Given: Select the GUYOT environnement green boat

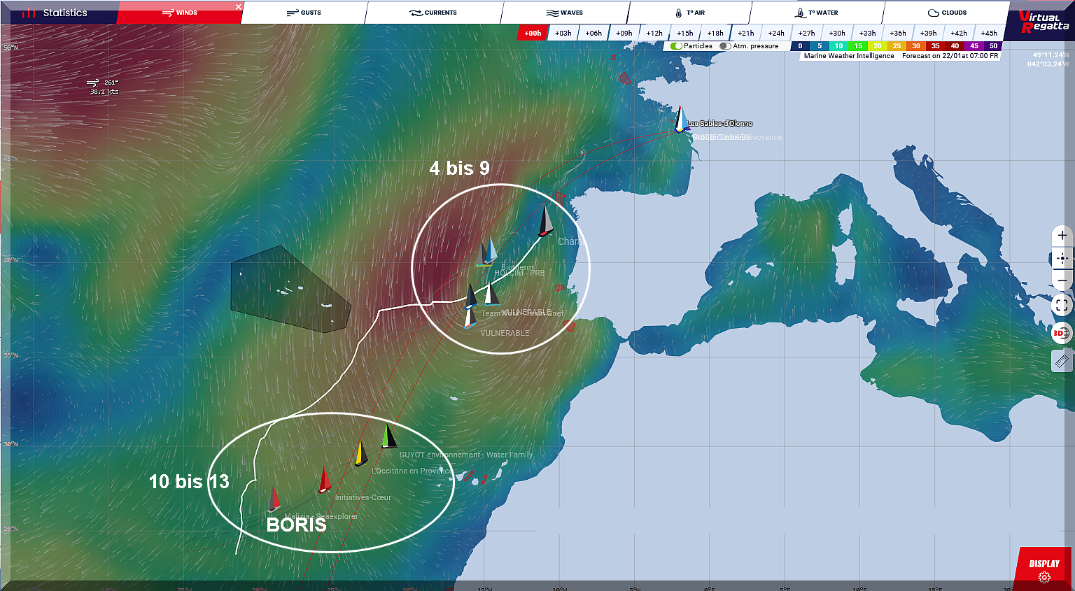Looking at the screenshot, I should (x=388, y=437).
